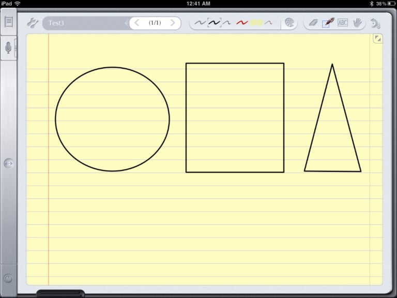Open the microphone recording tab
397x298 pixels.
[8, 48]
